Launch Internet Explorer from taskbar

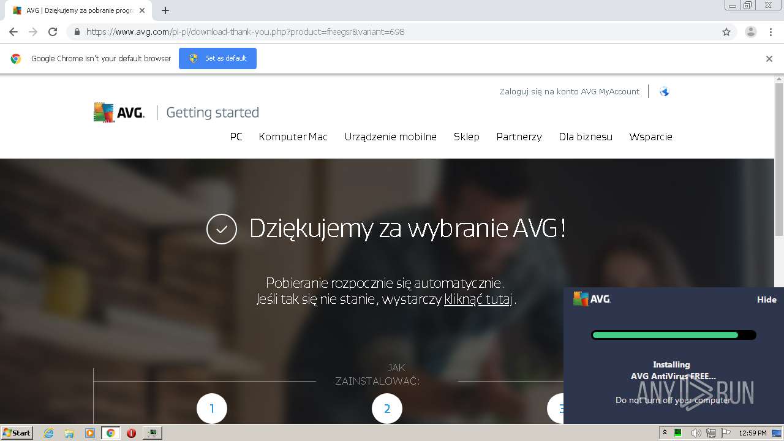click(x=48, y=433)
